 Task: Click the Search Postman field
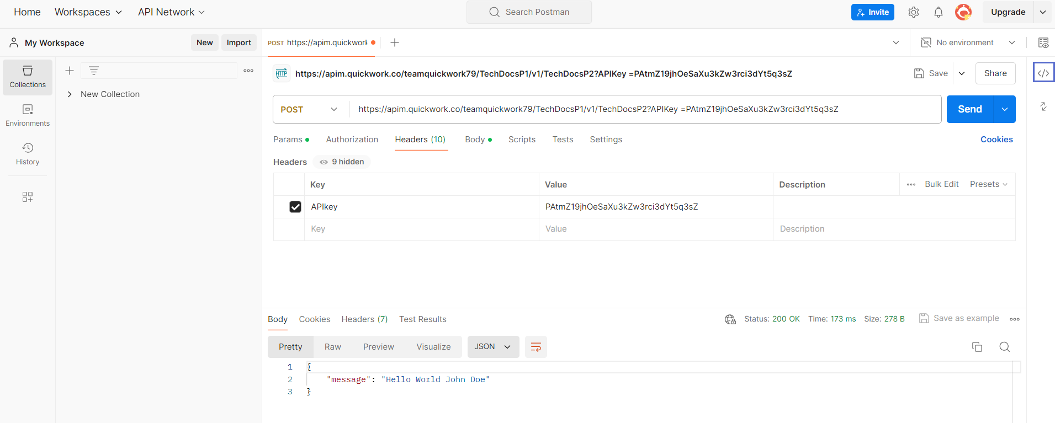[529, 12]
